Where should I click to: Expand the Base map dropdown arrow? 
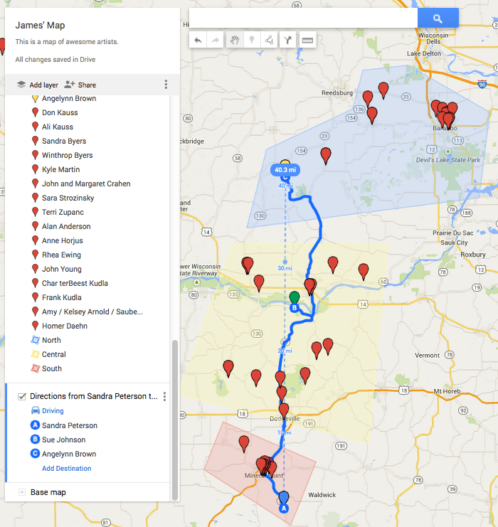coord(22,492)
